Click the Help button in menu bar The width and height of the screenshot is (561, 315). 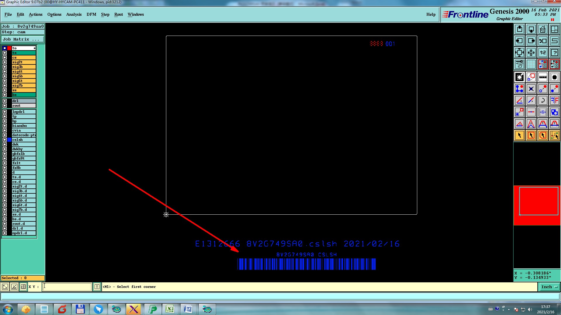point(431,14)
